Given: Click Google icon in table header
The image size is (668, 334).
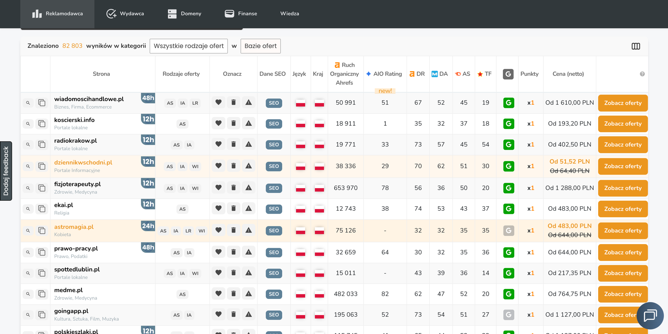Looking at the screenshot, I should coord(508,74).
